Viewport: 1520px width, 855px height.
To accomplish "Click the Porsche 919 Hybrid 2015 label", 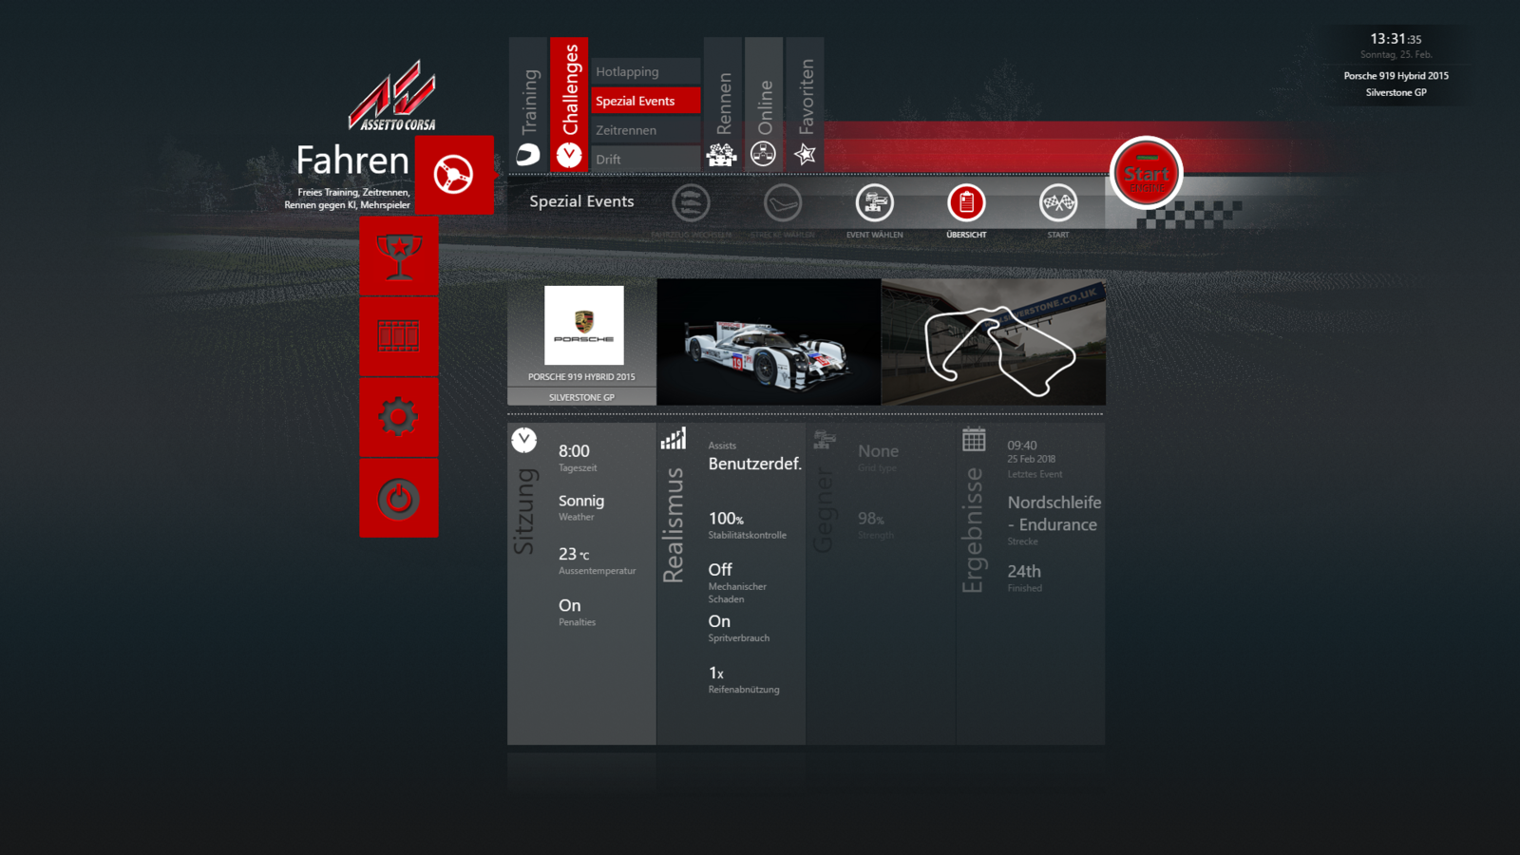I will [x=581, y=377].
